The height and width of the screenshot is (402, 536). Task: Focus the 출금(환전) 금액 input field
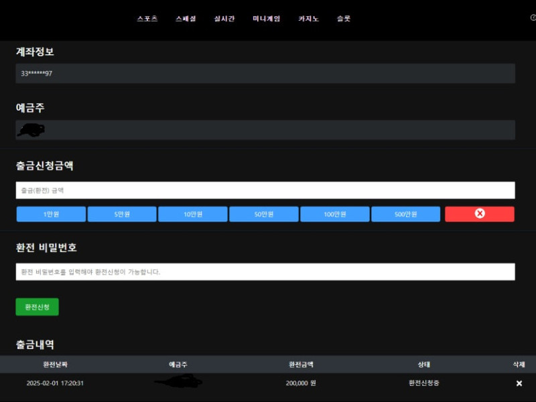[x=265, y=190]
